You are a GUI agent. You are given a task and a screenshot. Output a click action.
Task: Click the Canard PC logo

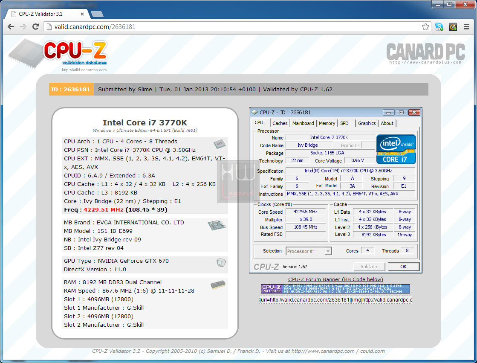tap(425, 53)
